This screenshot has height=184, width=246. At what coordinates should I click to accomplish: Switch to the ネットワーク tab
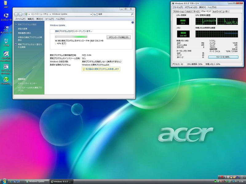216,11
